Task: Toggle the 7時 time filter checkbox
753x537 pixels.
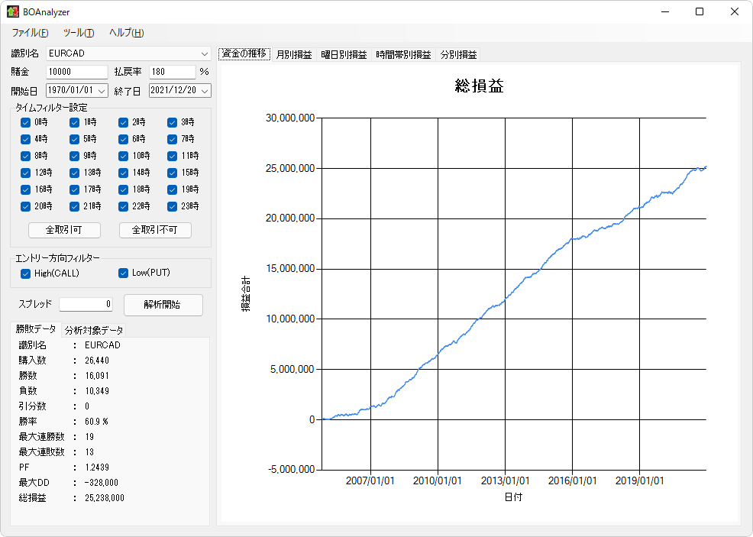Action: (x=173, y=139)
